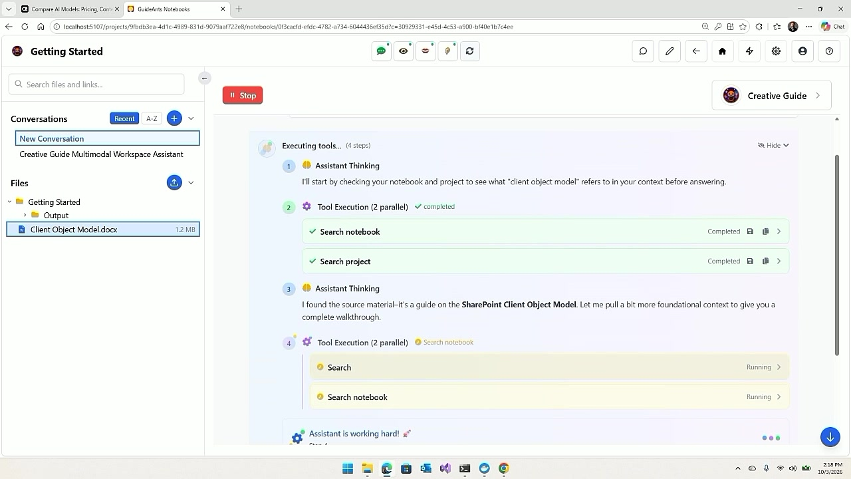
Task: Upload a file with blue upload icon
Action: coord(174,182)
